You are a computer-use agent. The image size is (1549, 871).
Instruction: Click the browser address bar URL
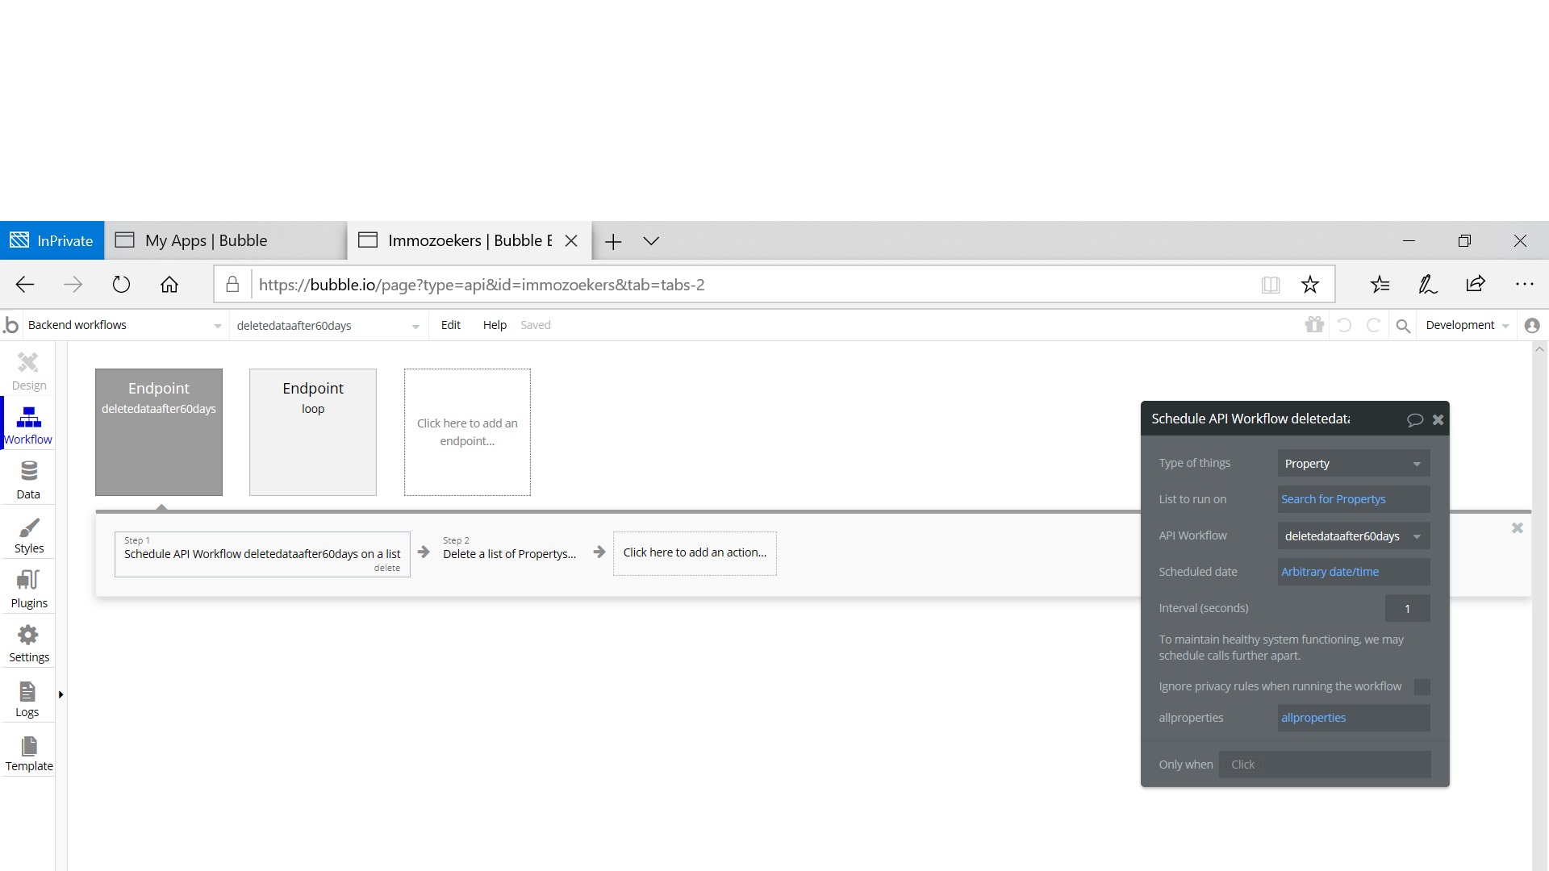coord(482,285)
